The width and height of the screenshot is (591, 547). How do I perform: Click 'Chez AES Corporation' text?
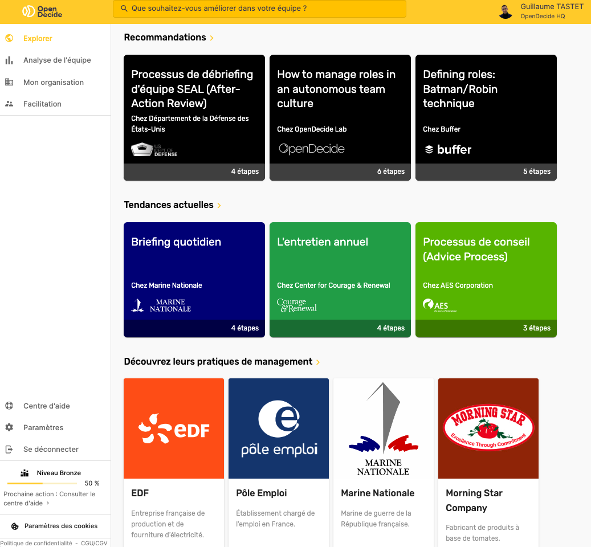pyautogui.click(x=458, y=285)
